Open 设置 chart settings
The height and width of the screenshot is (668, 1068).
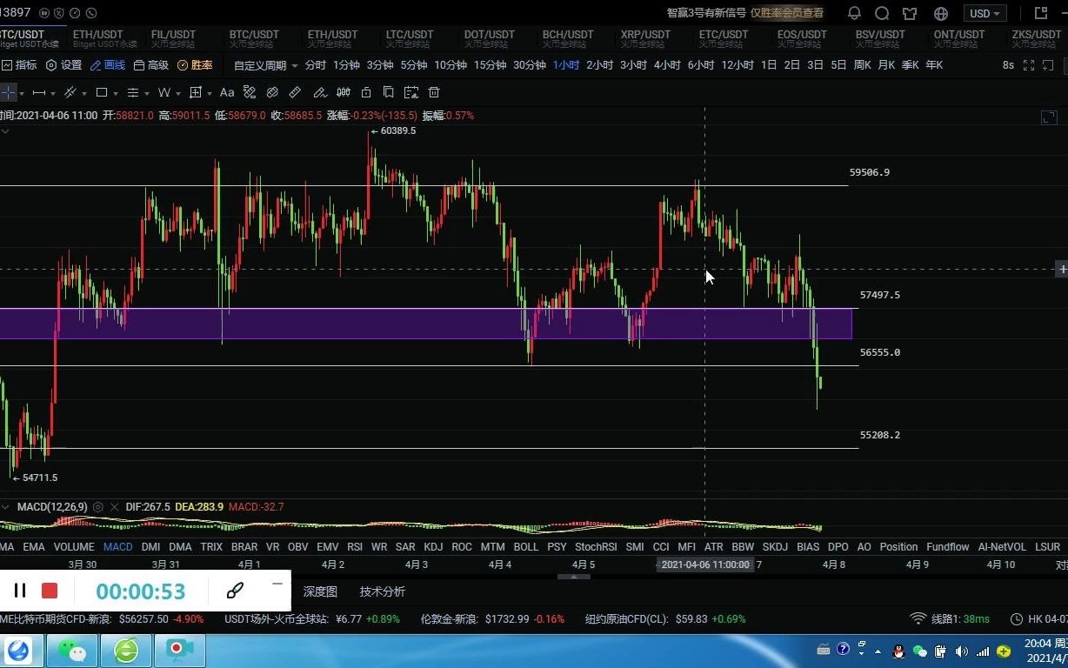(x=63, y=65)
